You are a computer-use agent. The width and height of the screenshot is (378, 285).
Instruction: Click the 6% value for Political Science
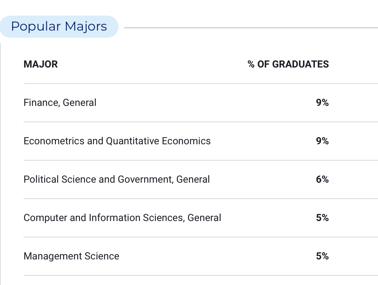(x=322, y=179)
